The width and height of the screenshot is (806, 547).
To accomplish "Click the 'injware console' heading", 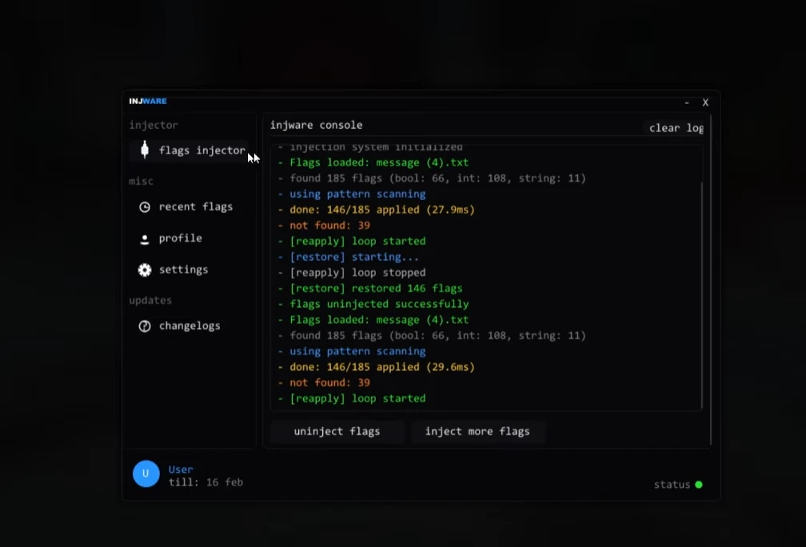I will 316,125.
